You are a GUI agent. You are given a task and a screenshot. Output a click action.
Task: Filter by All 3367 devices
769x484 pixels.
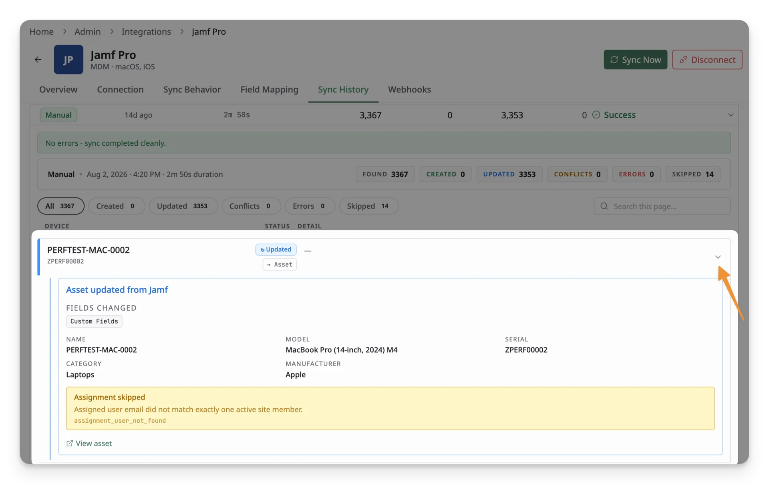tap(61, 206)
